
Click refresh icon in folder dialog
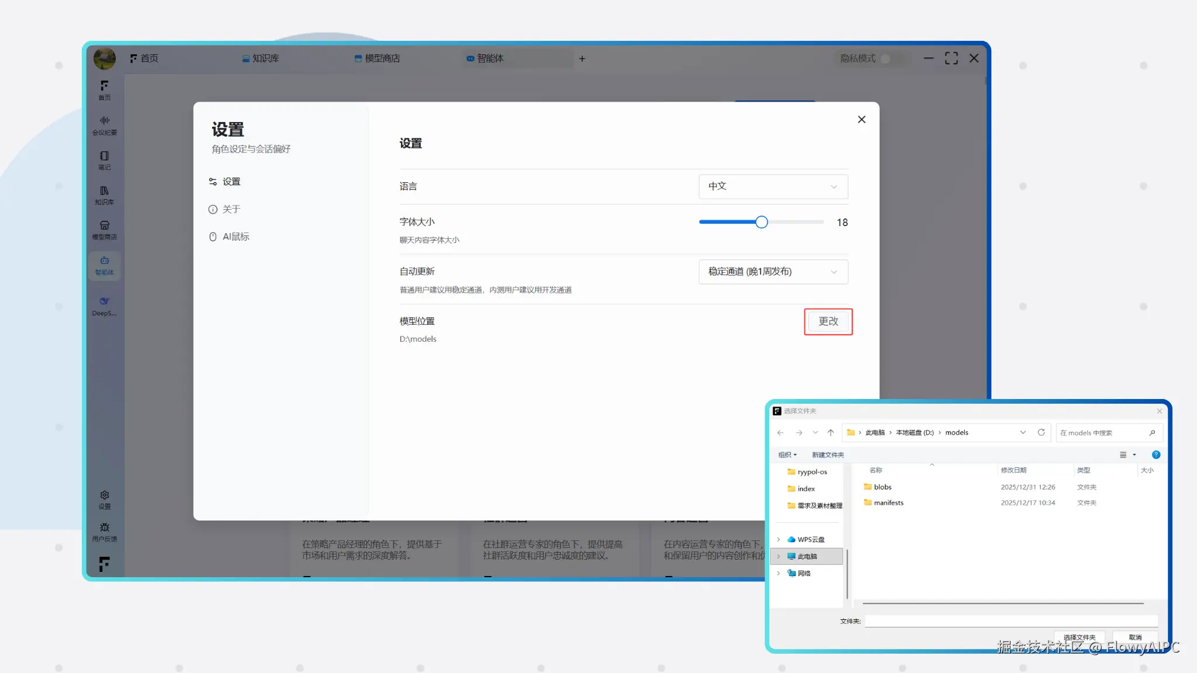[1041, 432]
